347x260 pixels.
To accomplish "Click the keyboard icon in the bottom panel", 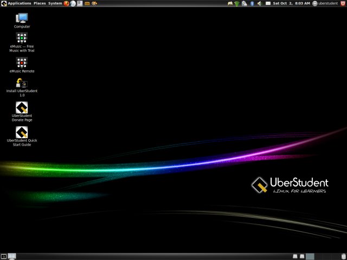I will tap(12, 256).
